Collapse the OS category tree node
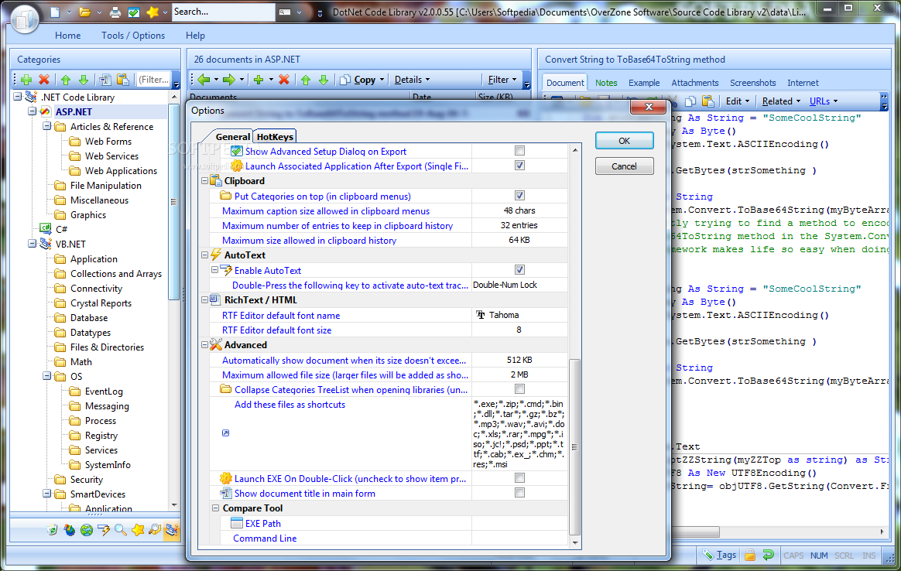Viewport: 901px width, 571px height. (46, 377)
